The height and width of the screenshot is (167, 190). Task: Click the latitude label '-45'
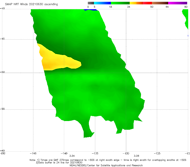click(2, 39)
